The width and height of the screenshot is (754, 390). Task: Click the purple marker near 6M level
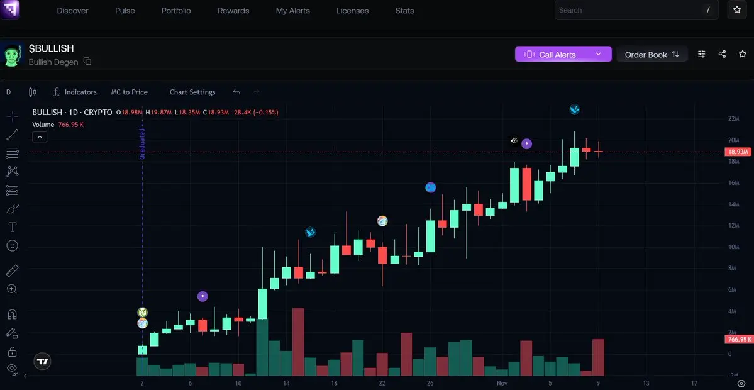point(202,296)
